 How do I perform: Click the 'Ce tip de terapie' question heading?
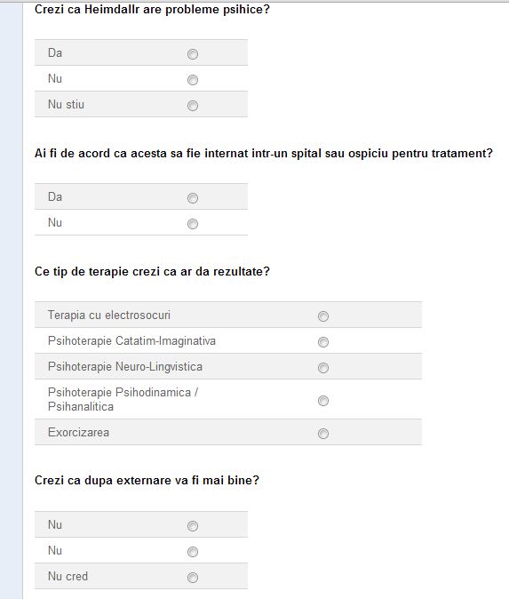click(152, 272)
